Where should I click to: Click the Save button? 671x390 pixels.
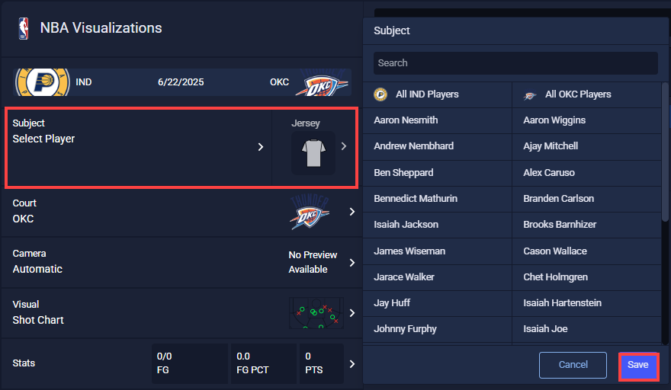638,365
